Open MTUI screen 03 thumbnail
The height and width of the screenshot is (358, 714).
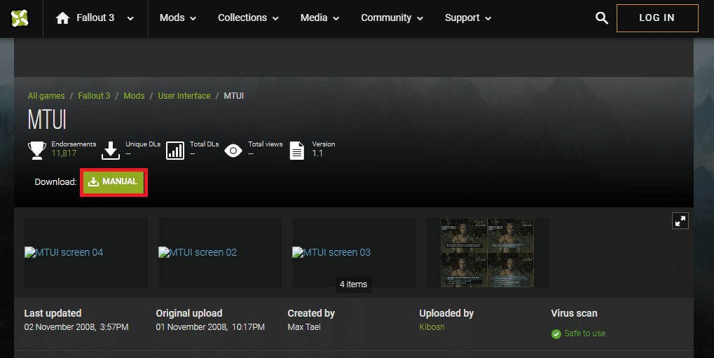(354, 252)
